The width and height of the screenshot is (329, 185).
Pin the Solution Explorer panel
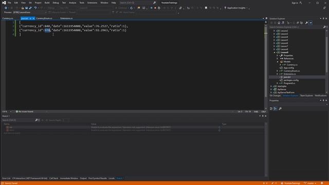coord(323,18)
